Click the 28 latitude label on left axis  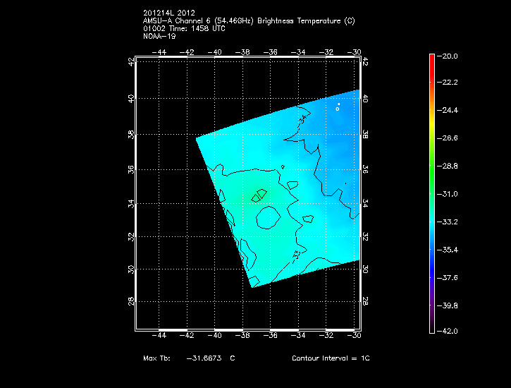[x=130, y=301]
